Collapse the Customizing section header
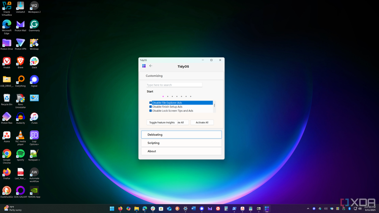 (181, 76)
